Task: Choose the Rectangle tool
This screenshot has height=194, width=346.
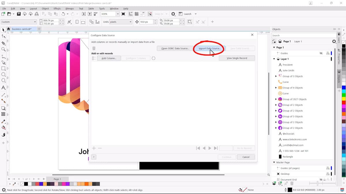Action: click(x=3, y=68)
